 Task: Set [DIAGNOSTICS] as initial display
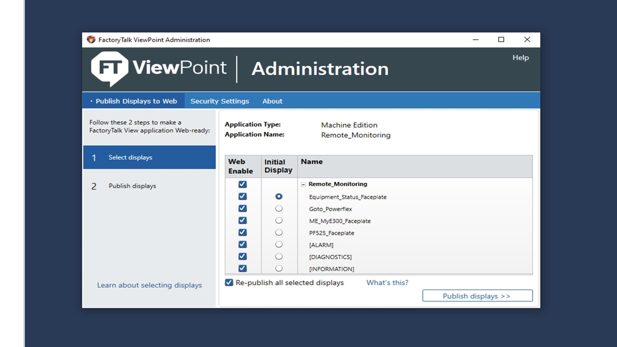[279, 256]
